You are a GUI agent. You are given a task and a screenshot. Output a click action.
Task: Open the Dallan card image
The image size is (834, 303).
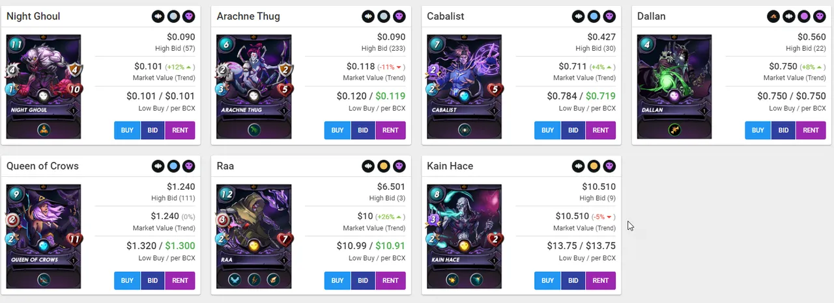[x=674, y=86]
